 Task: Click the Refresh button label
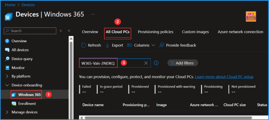94,45
